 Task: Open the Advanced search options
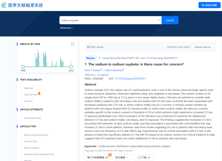(x=66, y=28)
